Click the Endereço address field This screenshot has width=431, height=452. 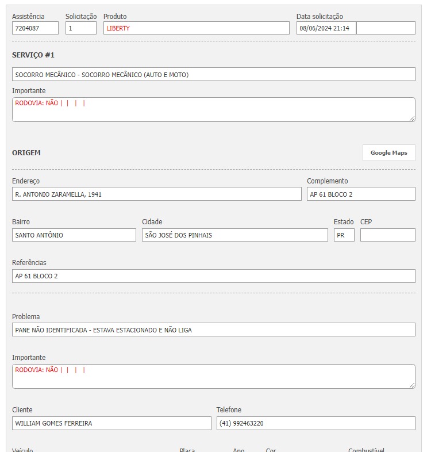point(156,194)
